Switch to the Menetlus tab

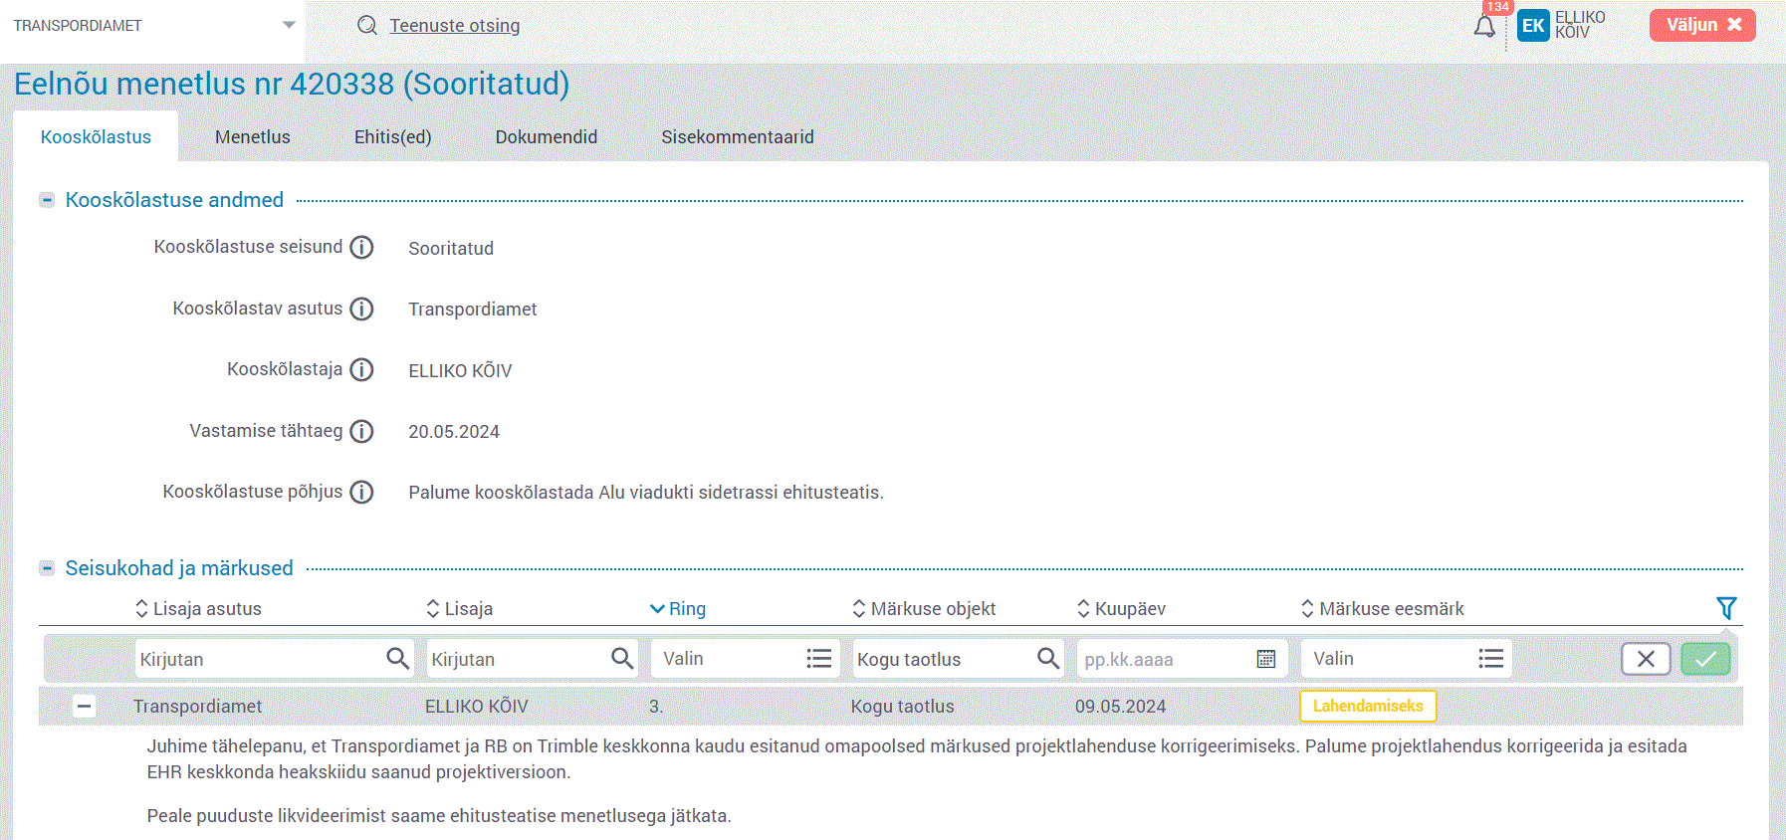click(x=253, y=137)
